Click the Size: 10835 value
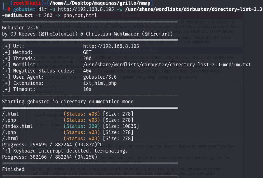The height and width of the screenshot is (178, 263). 121,126
